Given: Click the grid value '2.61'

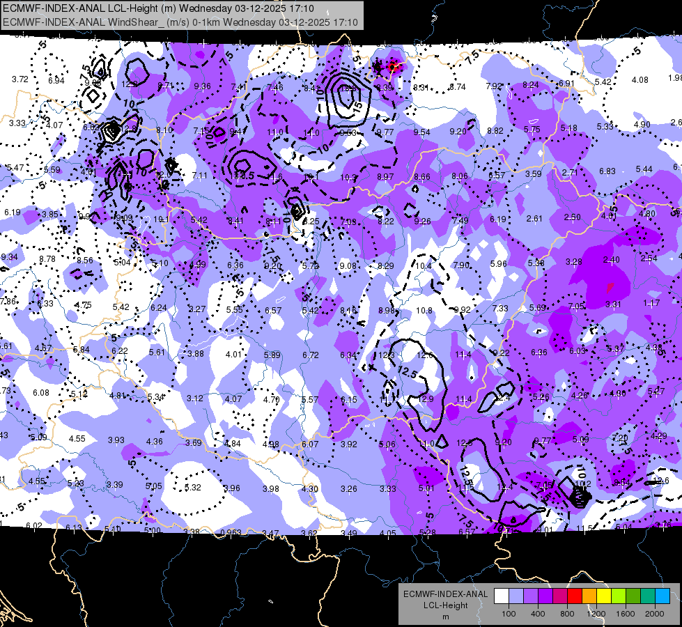Looking at the screenshot, I should pyautogui.click(x=534, y=219).
